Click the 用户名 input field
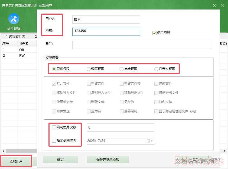This screenshot has height=169, width=228. click(106, 20)
